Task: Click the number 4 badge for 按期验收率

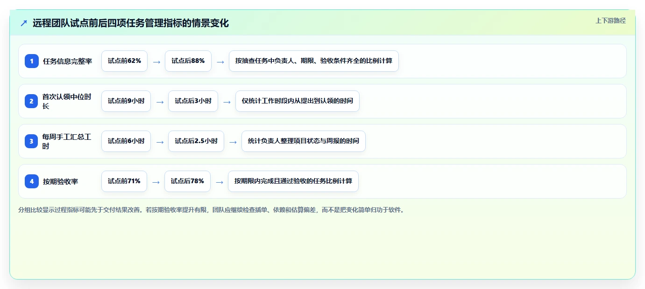Action: coord(32,181)
